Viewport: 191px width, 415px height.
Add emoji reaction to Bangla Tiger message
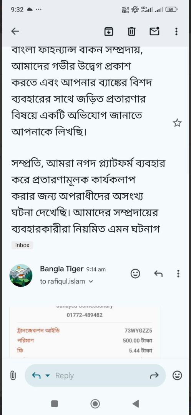click(x=135, y=274)
